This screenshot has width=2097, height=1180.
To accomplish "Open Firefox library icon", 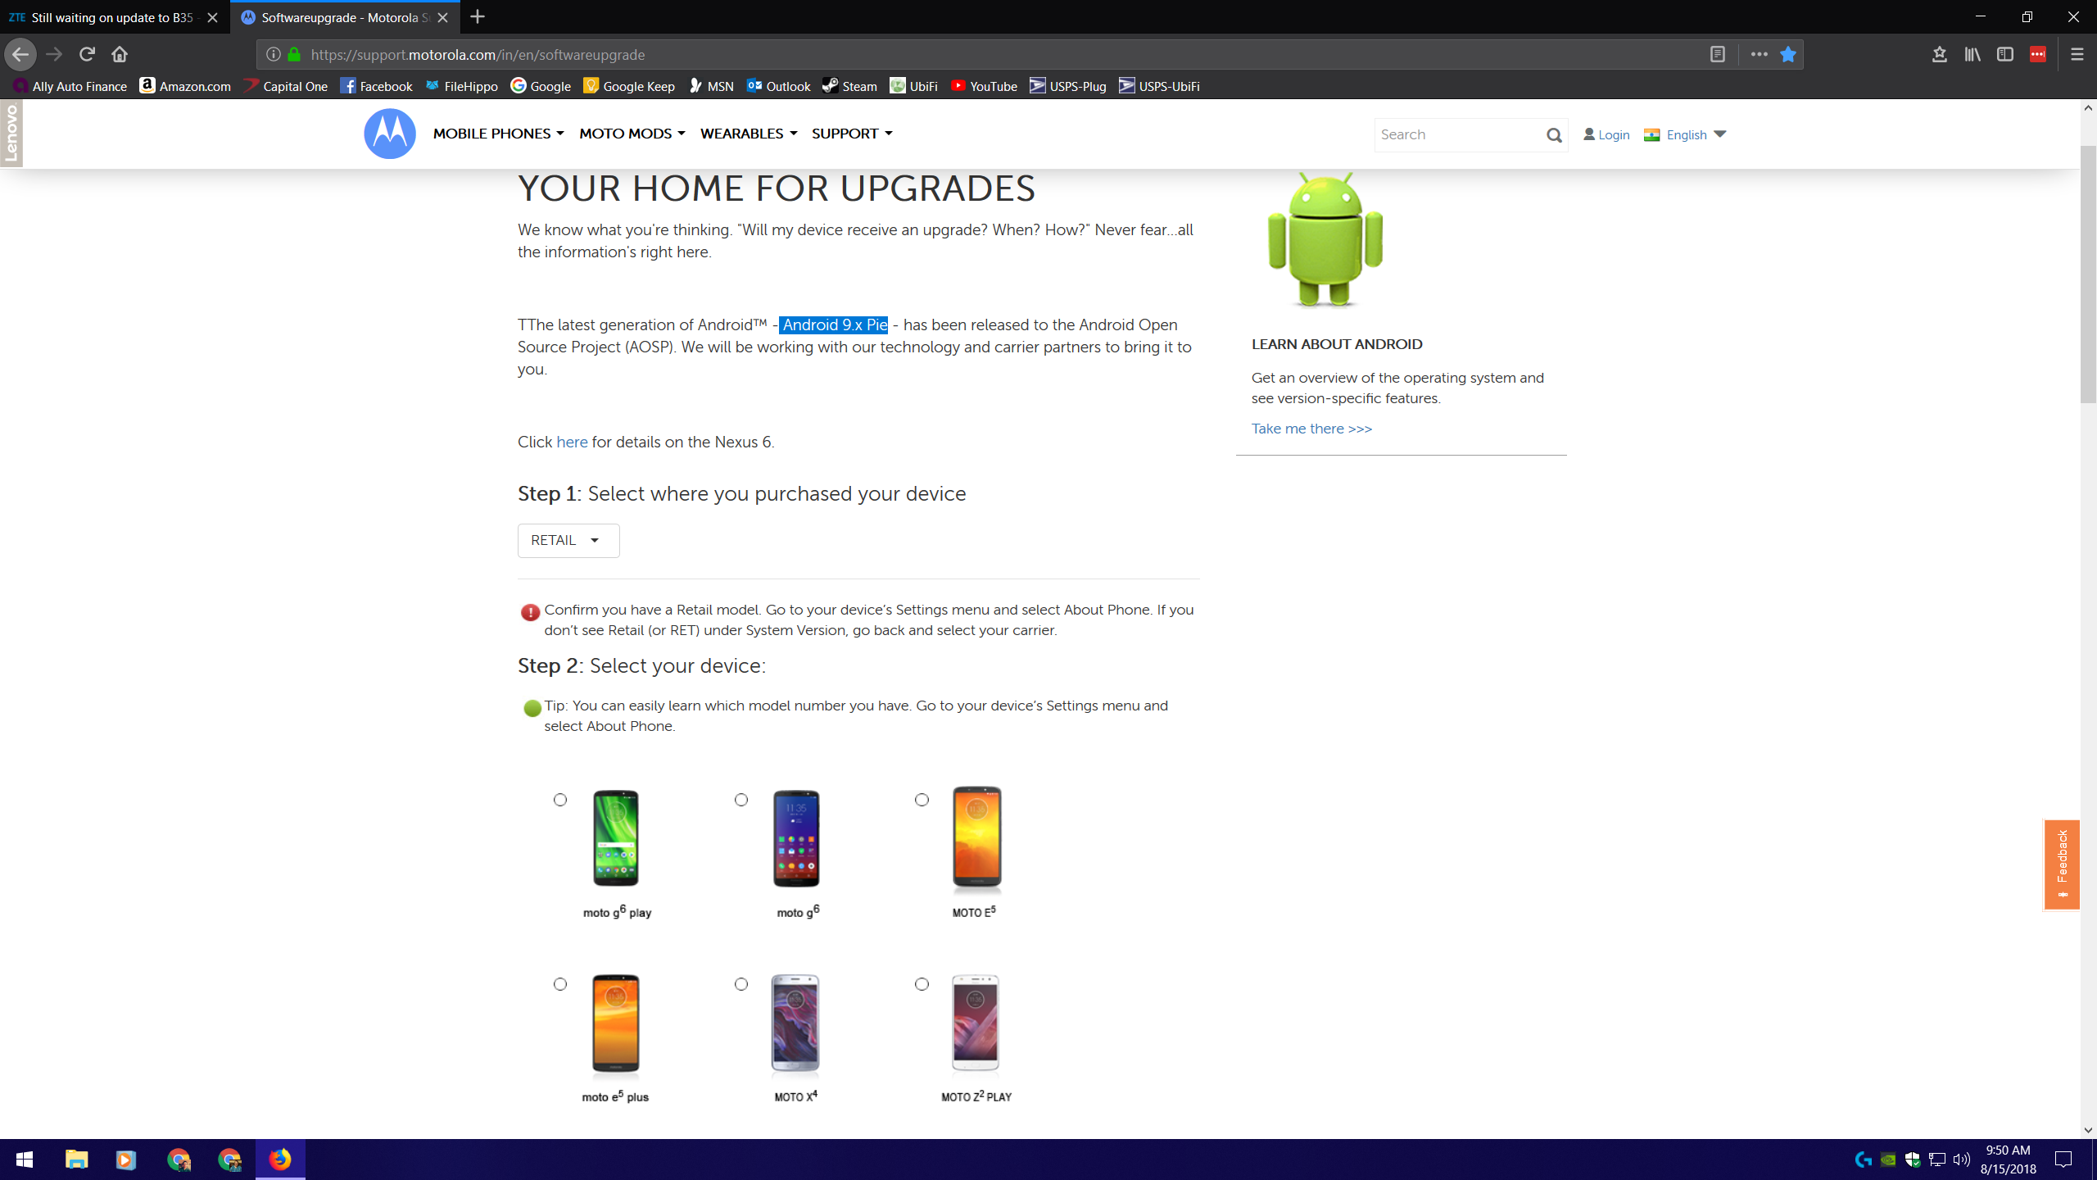I will click(1972, 54).
